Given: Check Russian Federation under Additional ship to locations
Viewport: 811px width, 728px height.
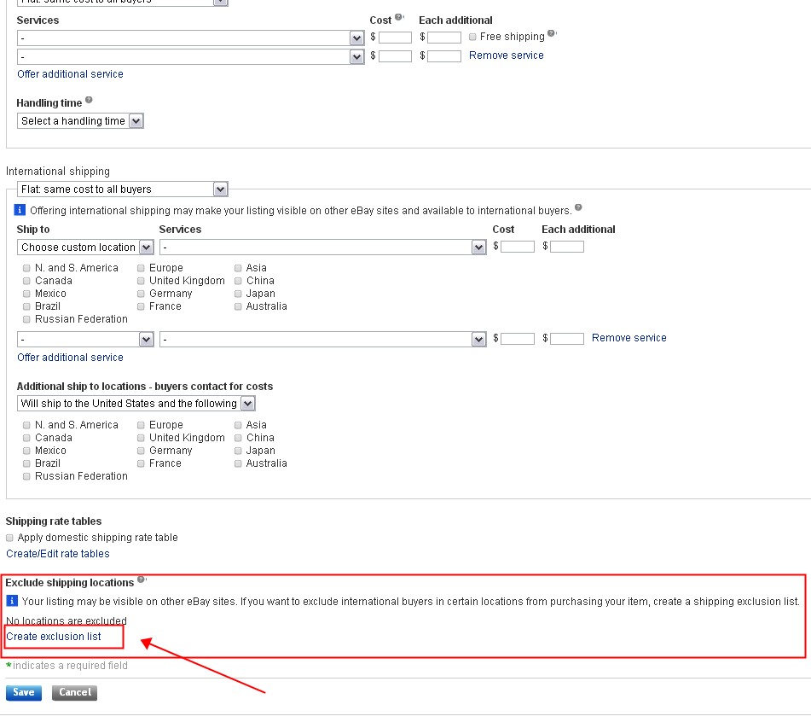Looking at the screenshot, I should click(27, 476).
